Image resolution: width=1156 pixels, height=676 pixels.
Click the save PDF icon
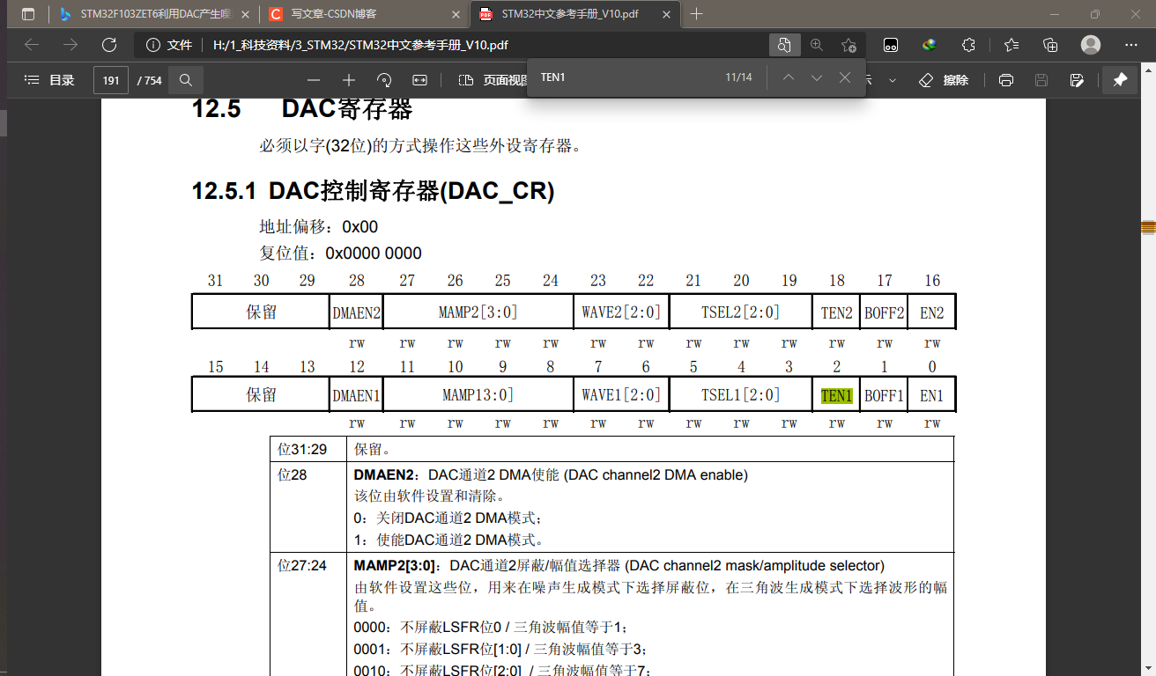(1041, 80)
